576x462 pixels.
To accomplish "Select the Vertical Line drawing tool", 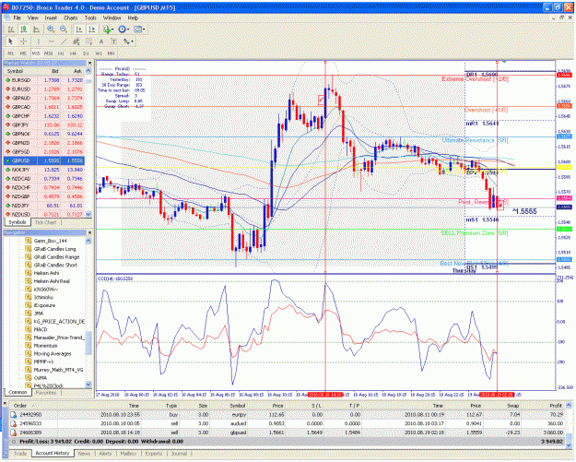I will pos(38,41).
